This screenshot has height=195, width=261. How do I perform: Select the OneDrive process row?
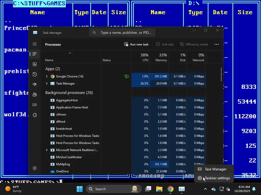123,171
